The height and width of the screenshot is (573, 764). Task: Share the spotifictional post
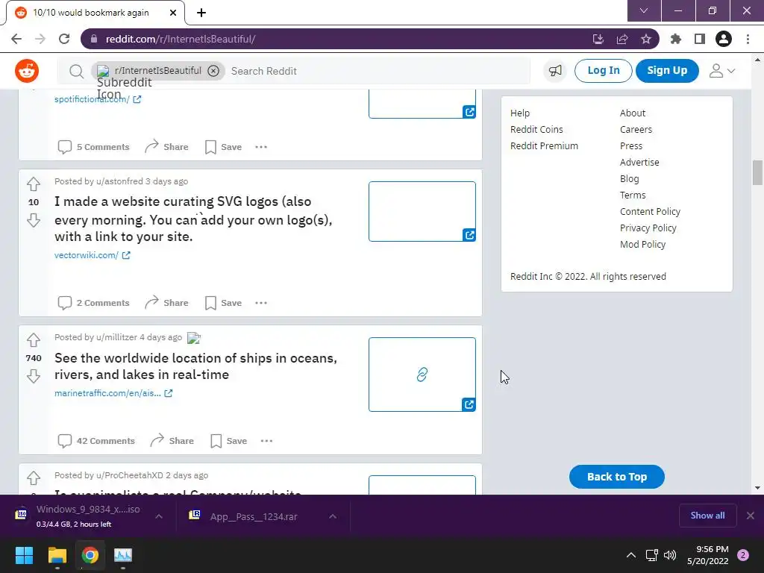tap(166, 147)
